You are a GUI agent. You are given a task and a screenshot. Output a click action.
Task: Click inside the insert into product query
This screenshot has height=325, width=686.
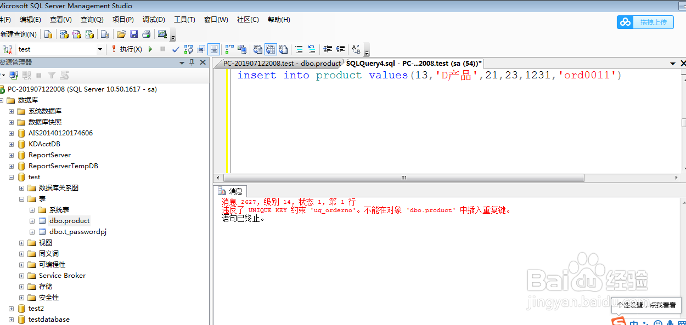[x=429, y=76]
